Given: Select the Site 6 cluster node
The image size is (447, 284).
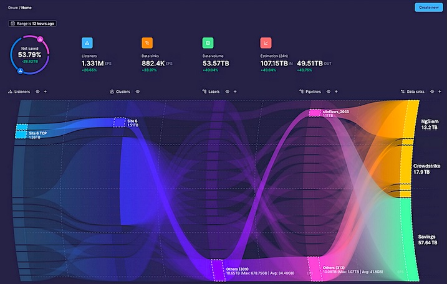Looking at the screenshot, I should (x=118, y=122).
